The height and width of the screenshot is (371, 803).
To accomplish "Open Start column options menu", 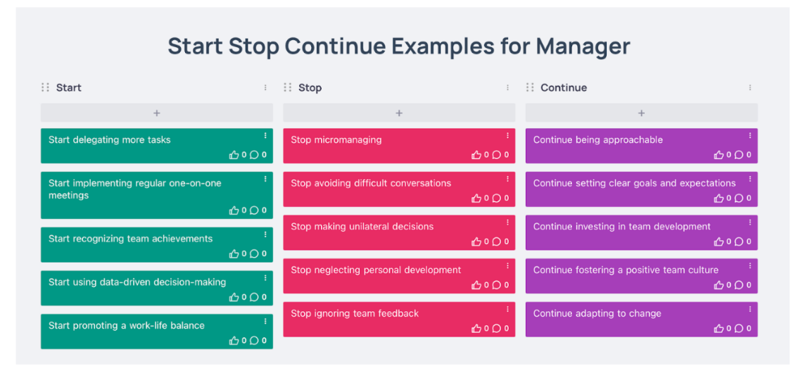I will coord(265,88).
